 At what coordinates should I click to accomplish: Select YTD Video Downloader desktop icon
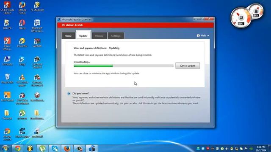[x=22, y=98]
